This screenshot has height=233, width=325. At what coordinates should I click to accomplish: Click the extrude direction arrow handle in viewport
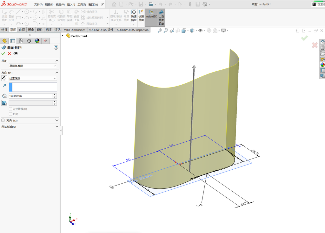coord(194,67)
